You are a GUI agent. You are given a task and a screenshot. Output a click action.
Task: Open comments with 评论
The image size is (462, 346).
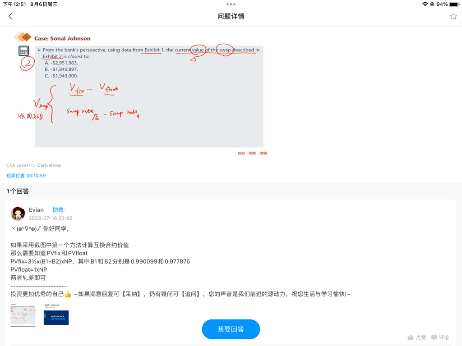440,337
